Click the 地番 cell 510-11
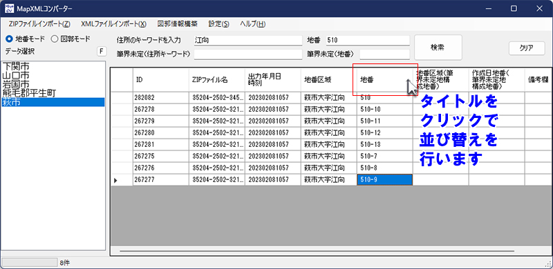 pyautogui.click(x=385, y=121)
